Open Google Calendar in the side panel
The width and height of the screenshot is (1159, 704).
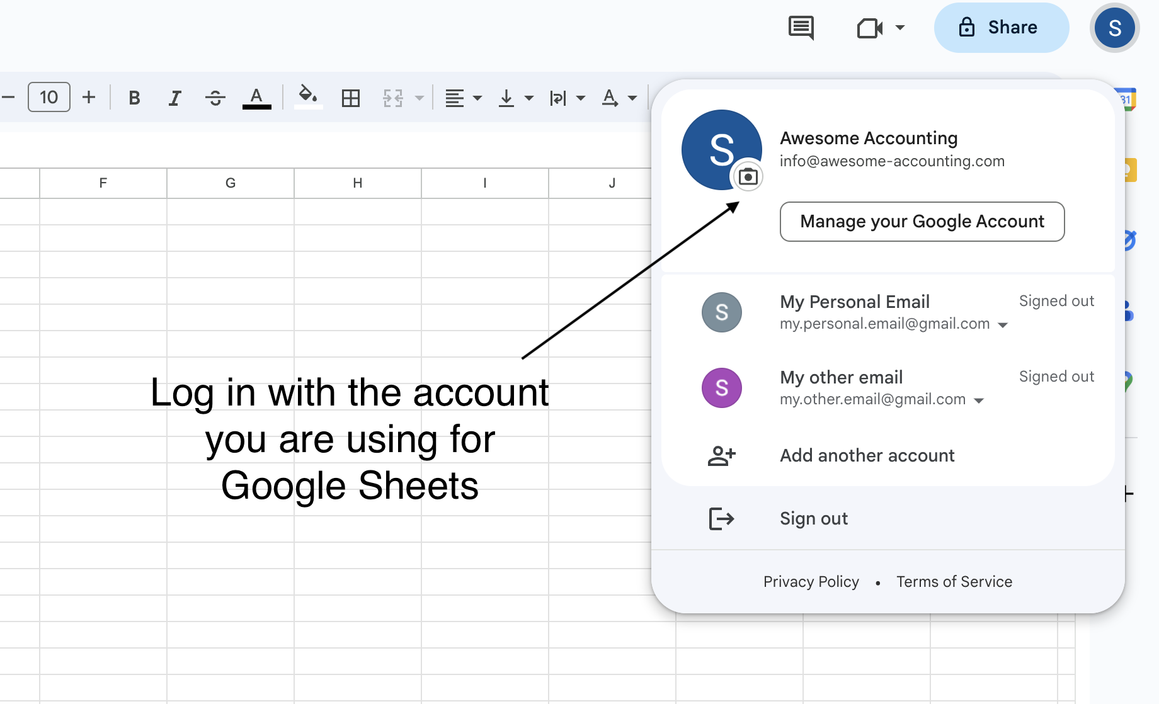pyautogui.click(x=1126, y=99)
